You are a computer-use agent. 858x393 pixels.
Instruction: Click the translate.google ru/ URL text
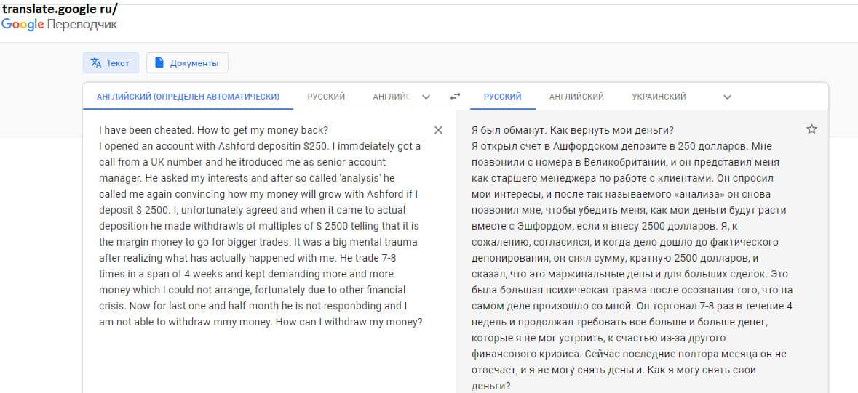[59, 9]
